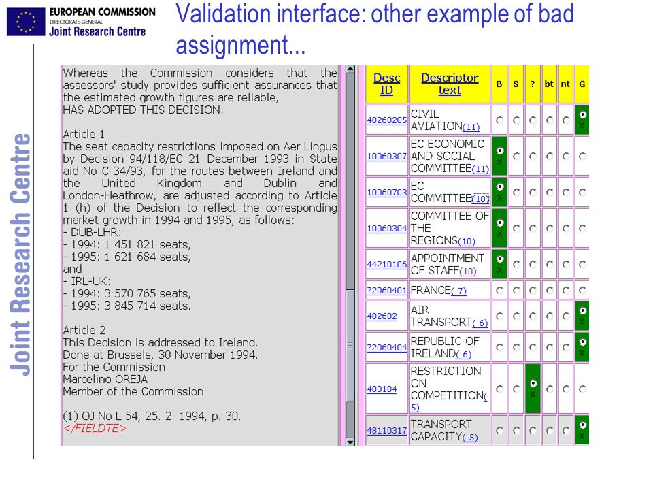Select G radio for RESTRICTION ON COMPETITION
The height and width of the screenshot is (490, 653).
(x=583, y=389)
